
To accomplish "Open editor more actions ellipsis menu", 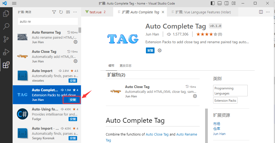I will pyautogui.click(x=268, y=12).
